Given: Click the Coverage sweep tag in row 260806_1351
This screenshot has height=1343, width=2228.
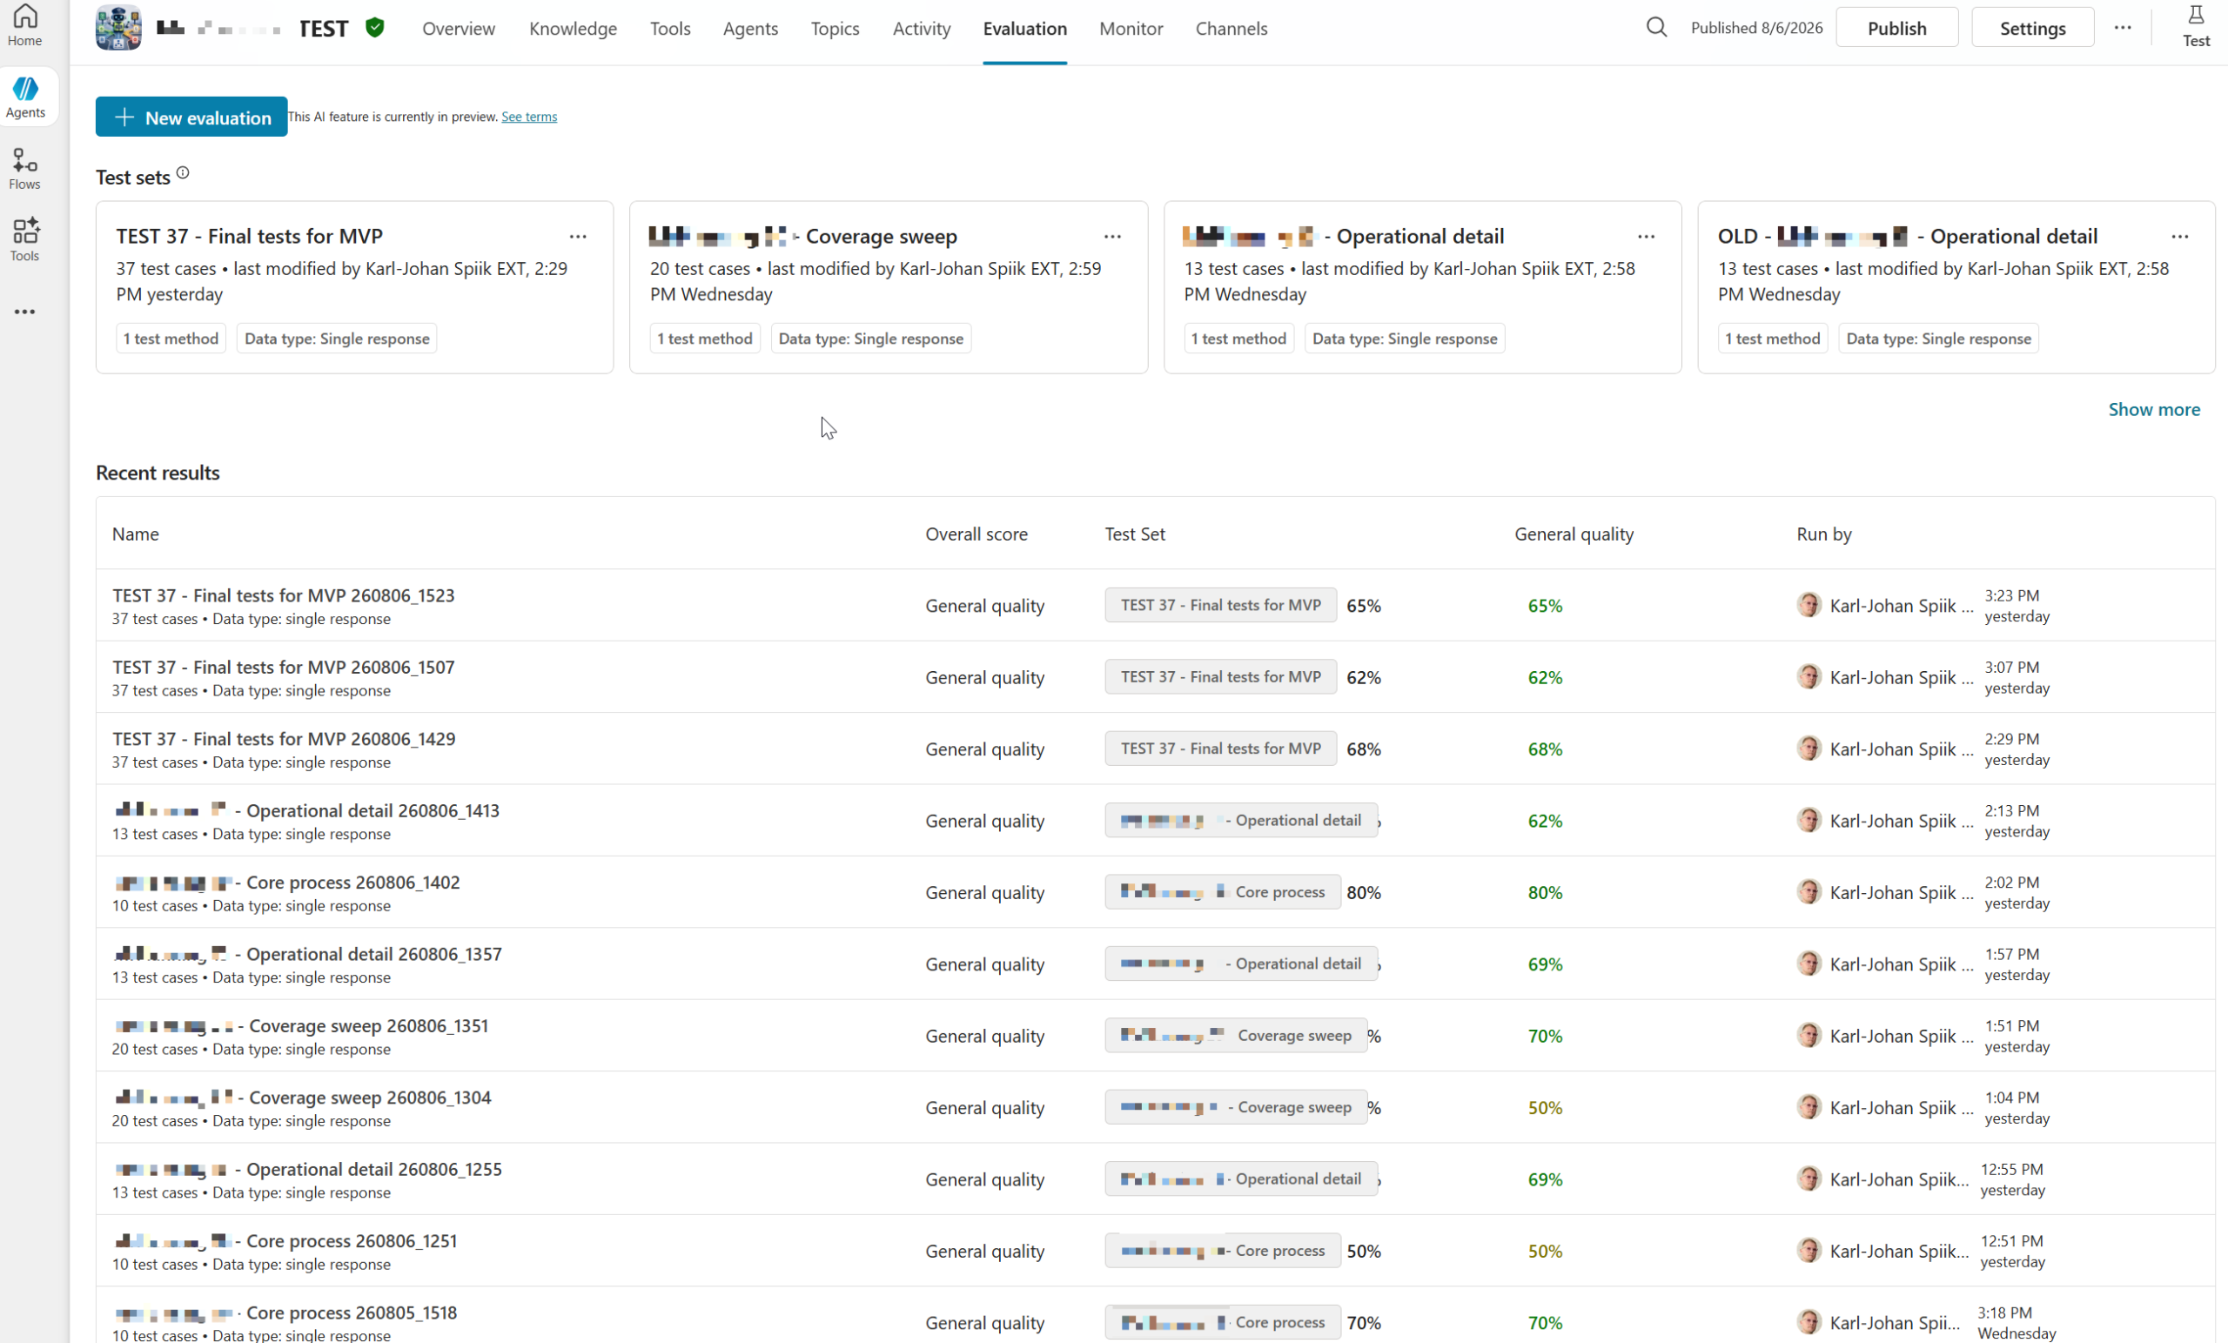Looking at the screenshot, I should [1235, 1036].
